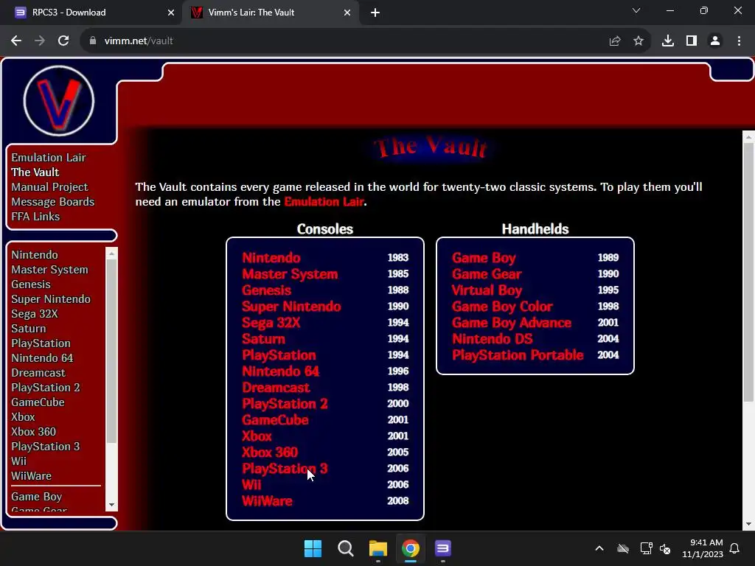Select Sega 32X in the Consoles list
The width and height of the screenshot is (755, 566).
click(271, 323)
